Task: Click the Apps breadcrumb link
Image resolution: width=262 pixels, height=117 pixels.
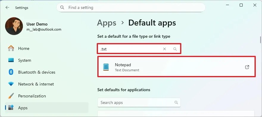Action: (x=107, y=23)
